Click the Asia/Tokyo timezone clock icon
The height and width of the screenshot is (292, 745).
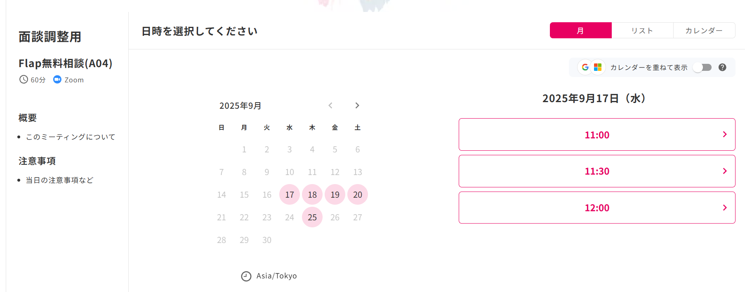click(246, 276)
